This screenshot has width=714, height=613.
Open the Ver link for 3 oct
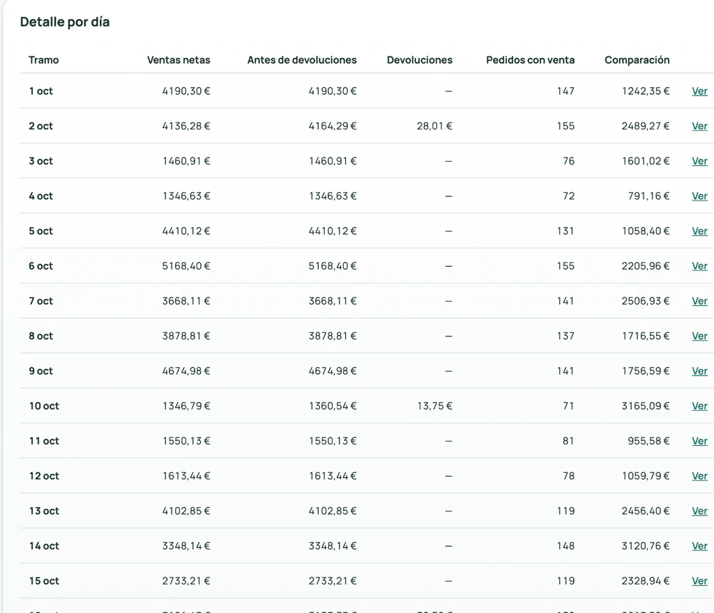699,161
